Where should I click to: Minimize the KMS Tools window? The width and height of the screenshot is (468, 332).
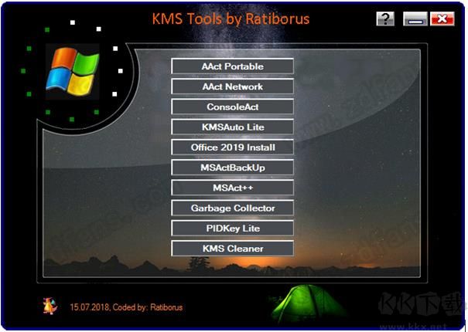pos(415,19)
